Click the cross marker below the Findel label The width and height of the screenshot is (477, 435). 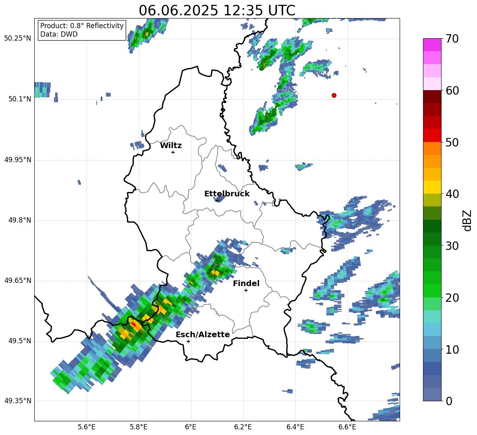point(246,291)
